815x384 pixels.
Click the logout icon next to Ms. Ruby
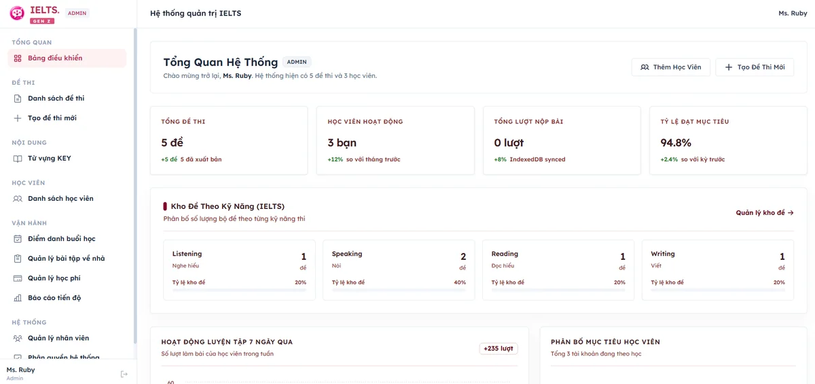pyautogui.click(x=124, y=374)
